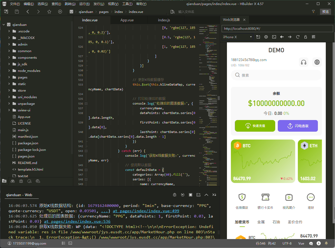This screenshot has height=248, width=335.
Task: Click the 快速充值 green button
Action: pyautogui.click(x=255, y=126)
